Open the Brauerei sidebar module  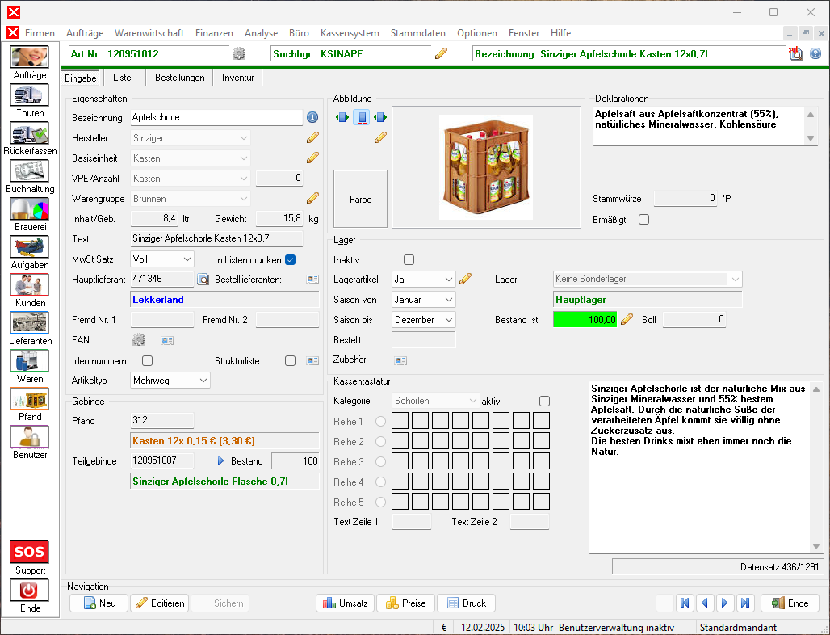(x=30, y=209)
